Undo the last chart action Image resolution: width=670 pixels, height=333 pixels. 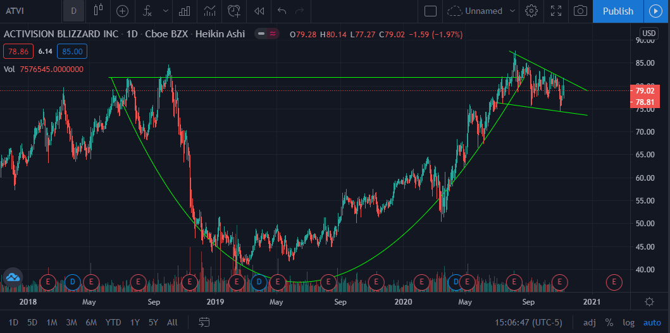(282, 11)
